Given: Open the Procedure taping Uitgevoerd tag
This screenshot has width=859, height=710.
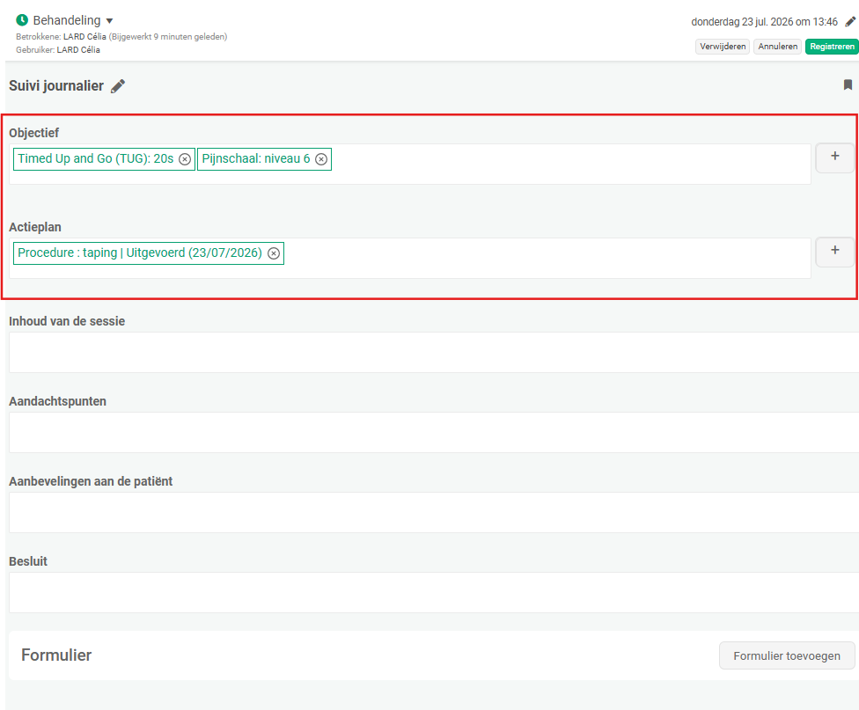Looking at the screenshot, I should click(x=140, y=253).
